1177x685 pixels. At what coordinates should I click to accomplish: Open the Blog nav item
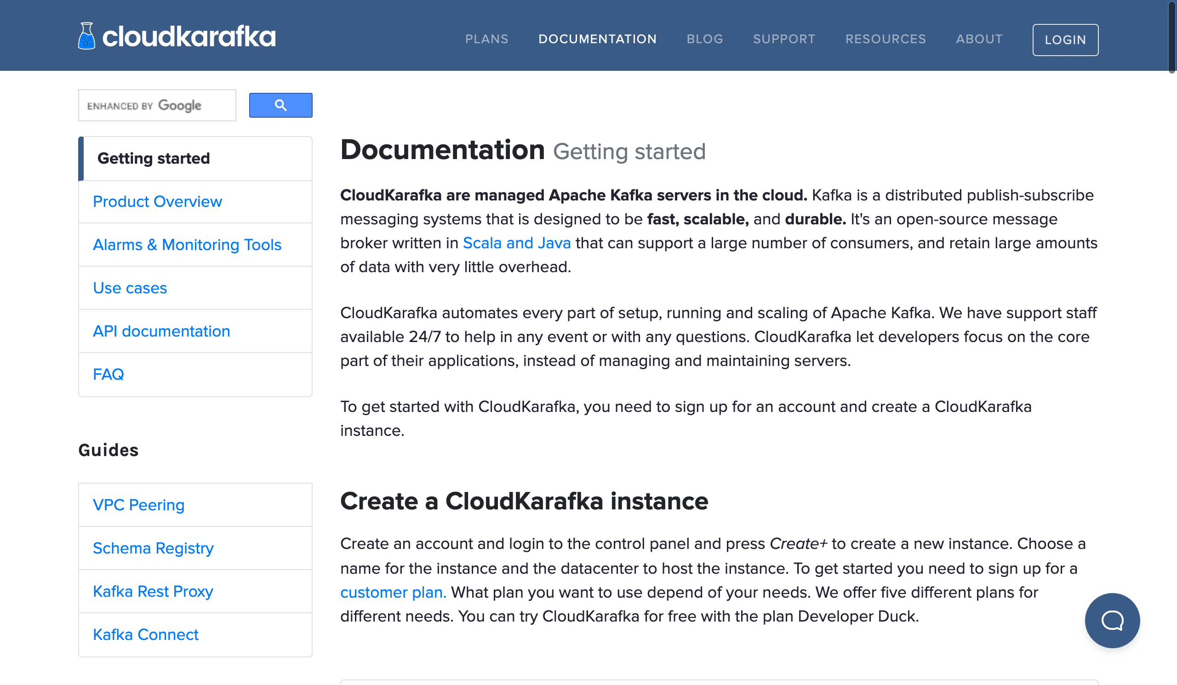705,39
